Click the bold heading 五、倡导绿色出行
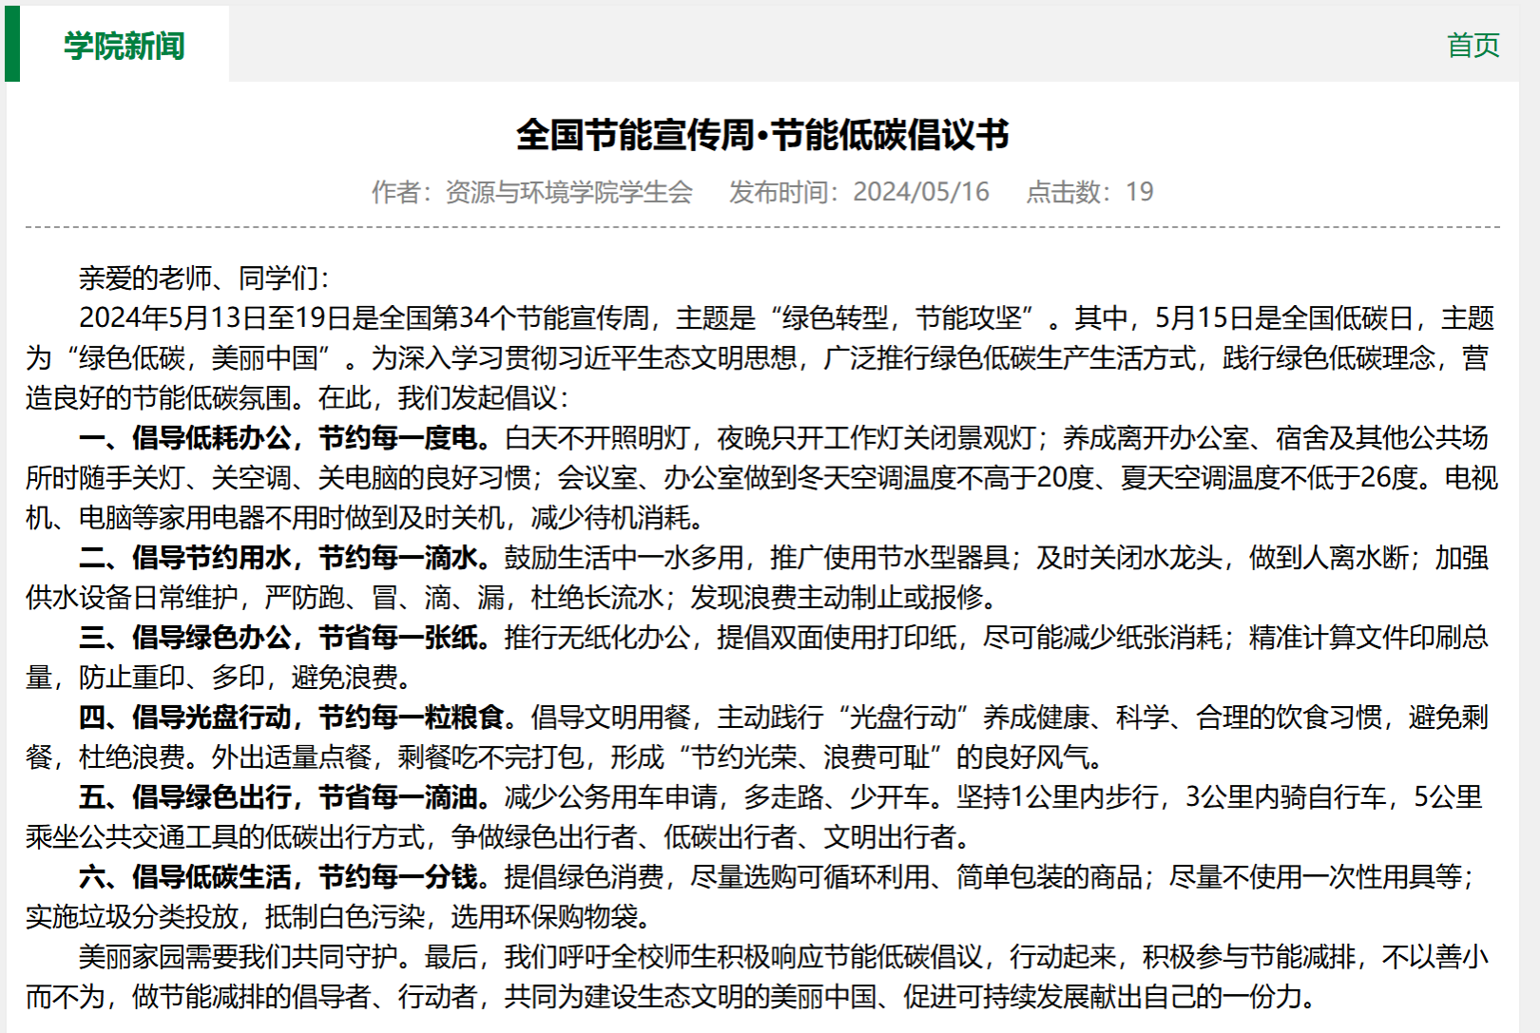Viewport: 1540px width, 1033px height. click(184, 797)
